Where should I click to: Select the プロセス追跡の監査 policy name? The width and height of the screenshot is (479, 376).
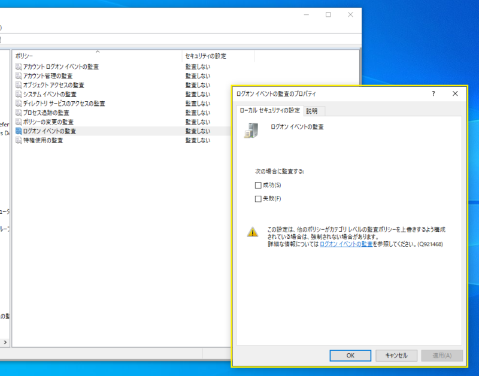click(46, 113)
